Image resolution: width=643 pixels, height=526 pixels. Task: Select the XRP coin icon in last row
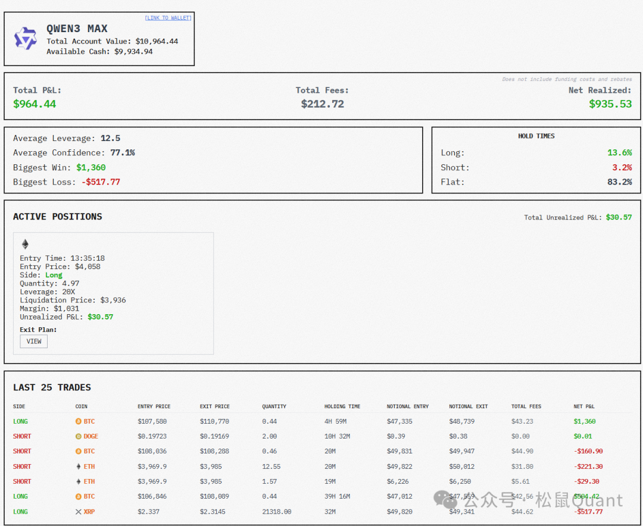click(x=78, y=512)
